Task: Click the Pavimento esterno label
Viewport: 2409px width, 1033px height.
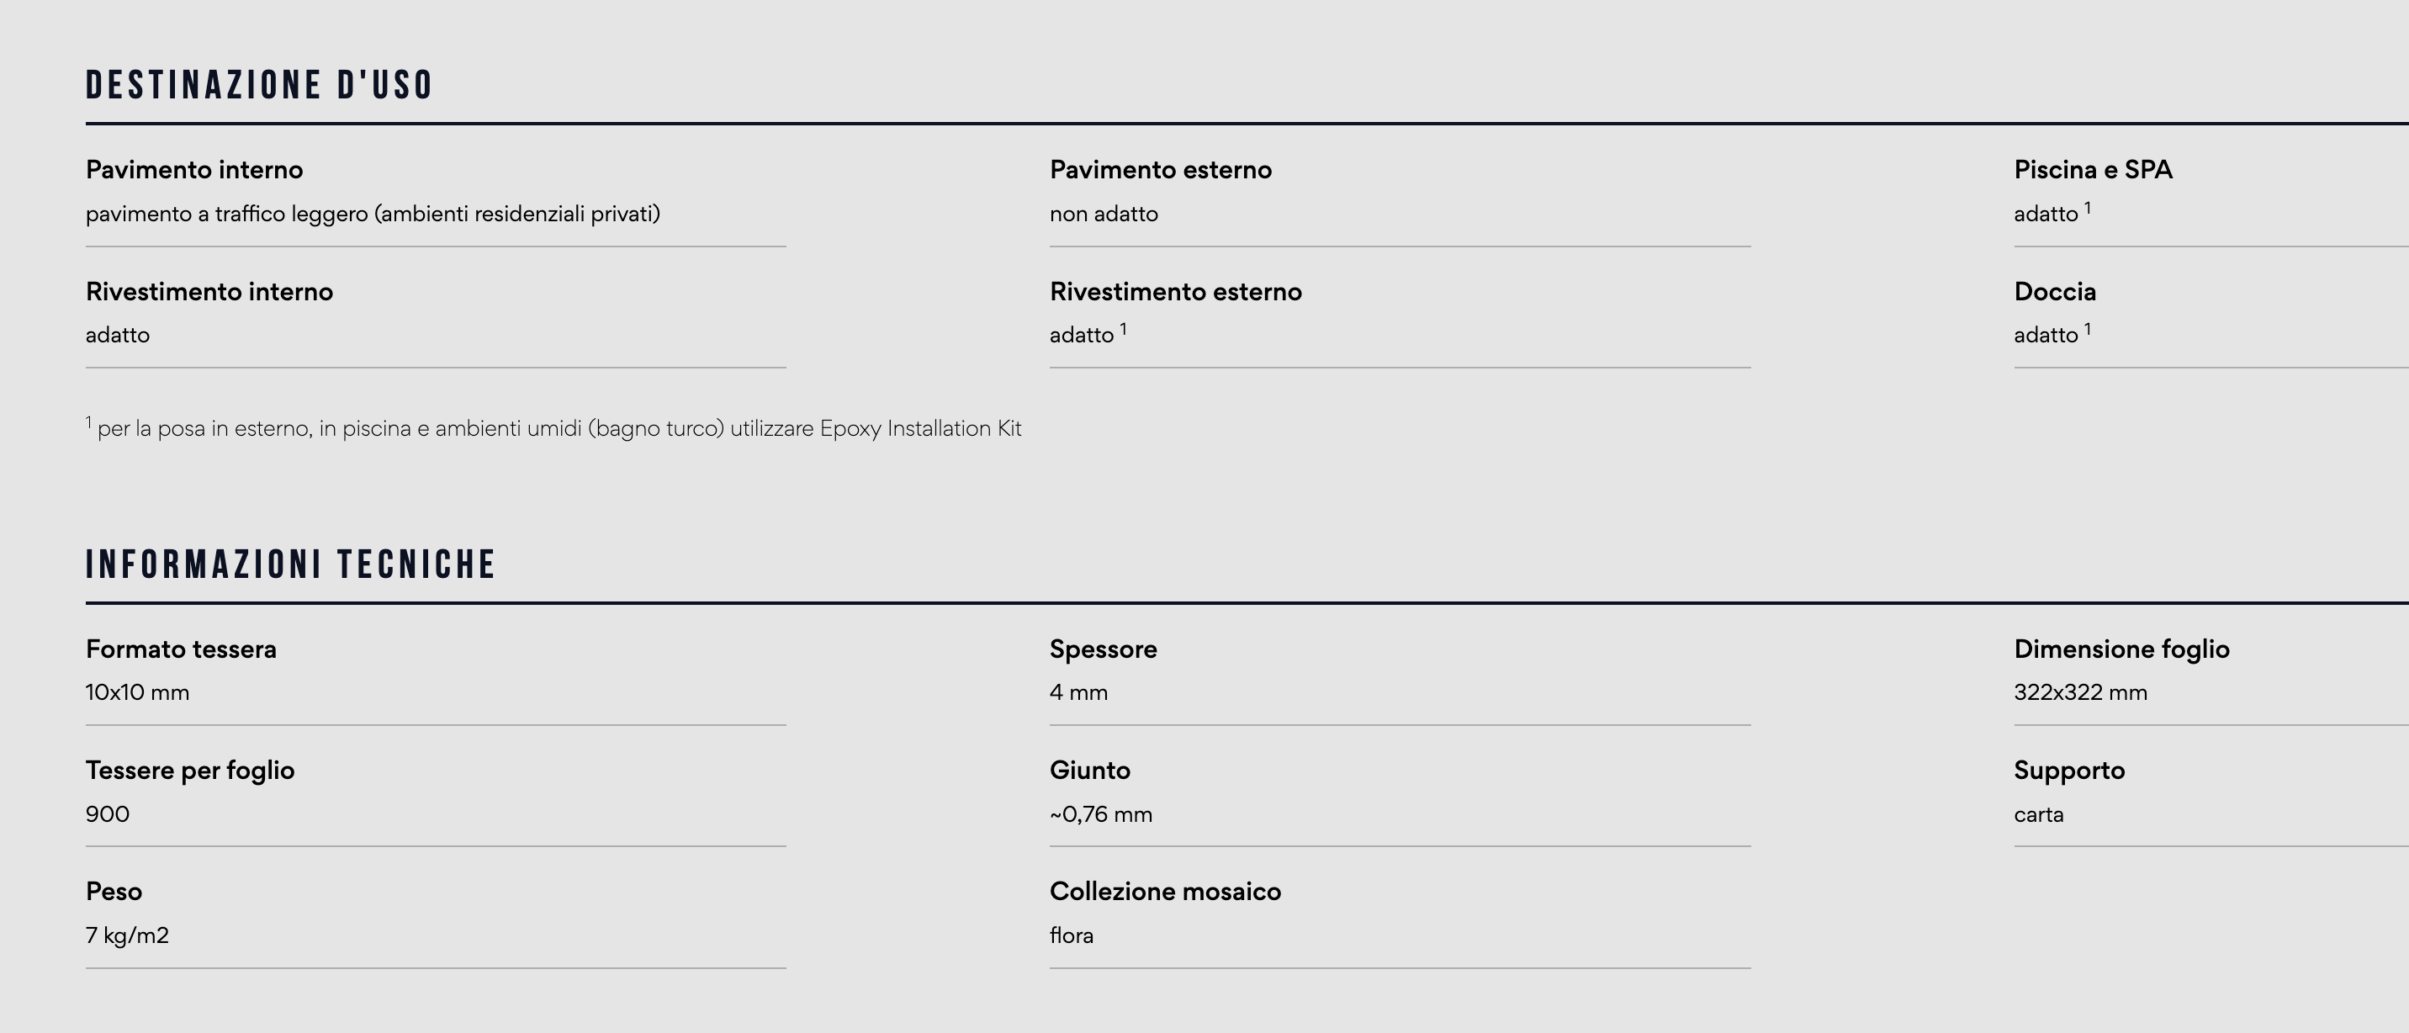Action: 1161,170
